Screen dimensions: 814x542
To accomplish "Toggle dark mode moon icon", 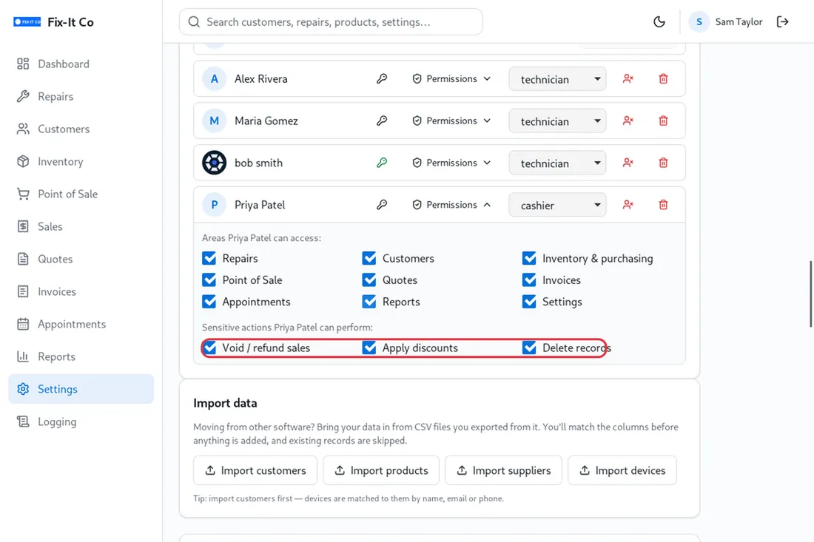I will (659, 21).
